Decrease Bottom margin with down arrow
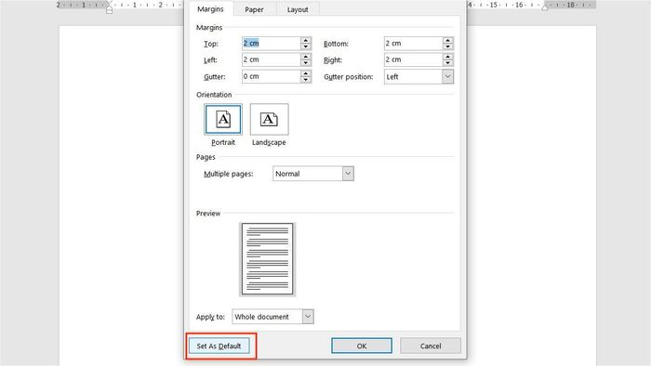 448,46
